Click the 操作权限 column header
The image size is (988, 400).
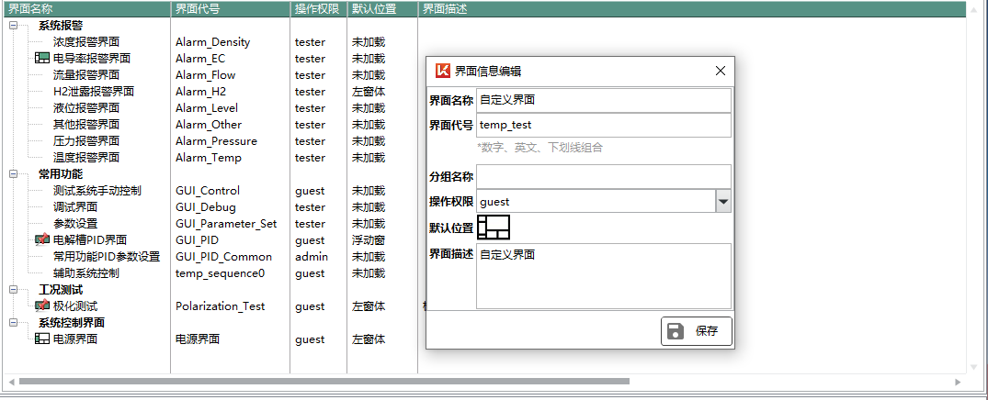pyautogui.click(x=318, y=8)
